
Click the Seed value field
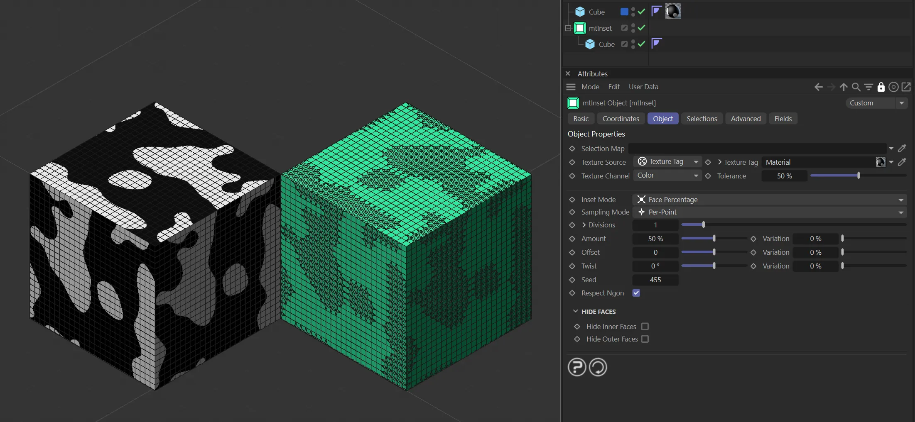tap(655, 280)
